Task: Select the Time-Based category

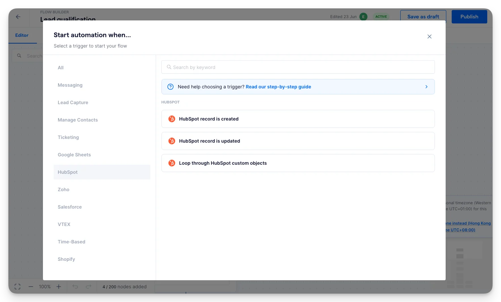Action: pyautogui.click(x=102, y=242)
